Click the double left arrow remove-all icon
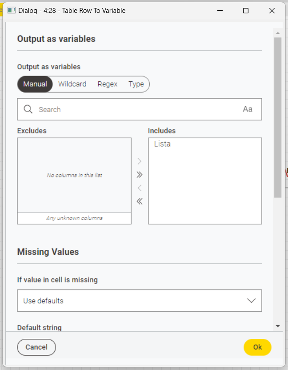The height and width of the screenshot is (370, 288). [x=140, y=201]
